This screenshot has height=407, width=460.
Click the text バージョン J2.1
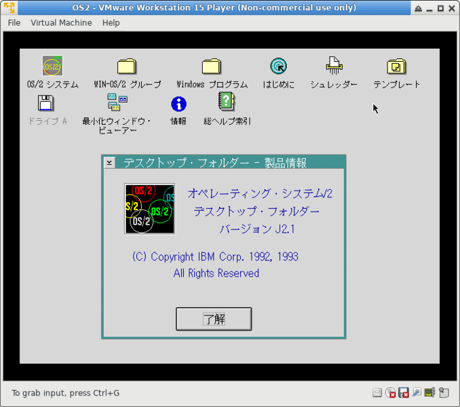click(x=257, y=229)
